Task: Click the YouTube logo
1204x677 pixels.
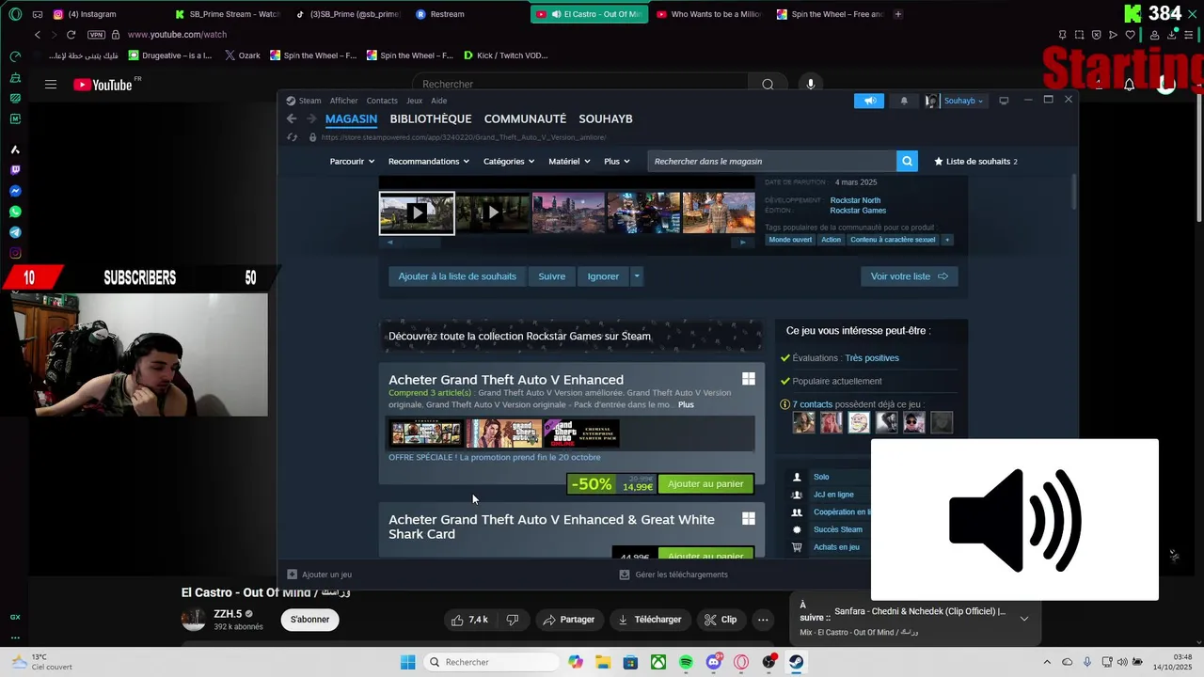Action: (103, 85)
